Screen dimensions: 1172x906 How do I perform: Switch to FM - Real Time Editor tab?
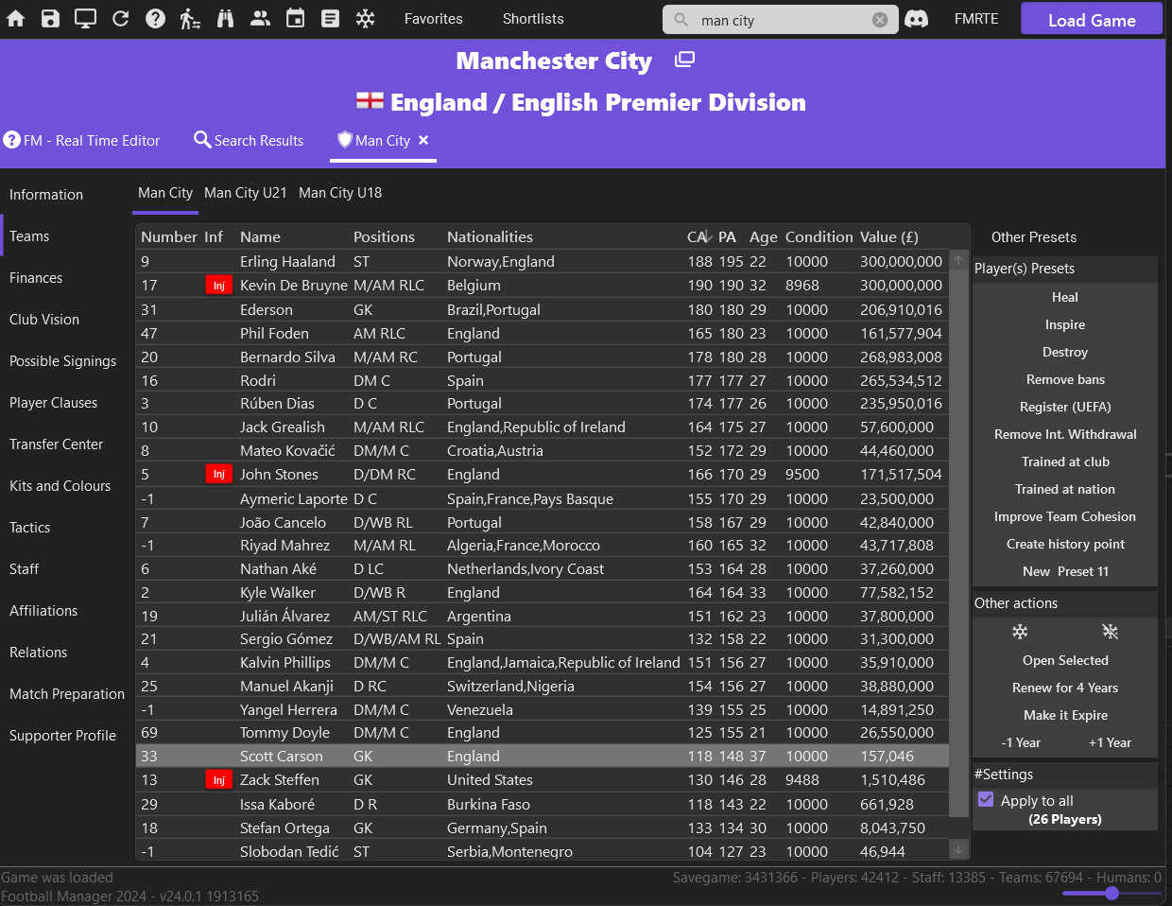point(82,140)
